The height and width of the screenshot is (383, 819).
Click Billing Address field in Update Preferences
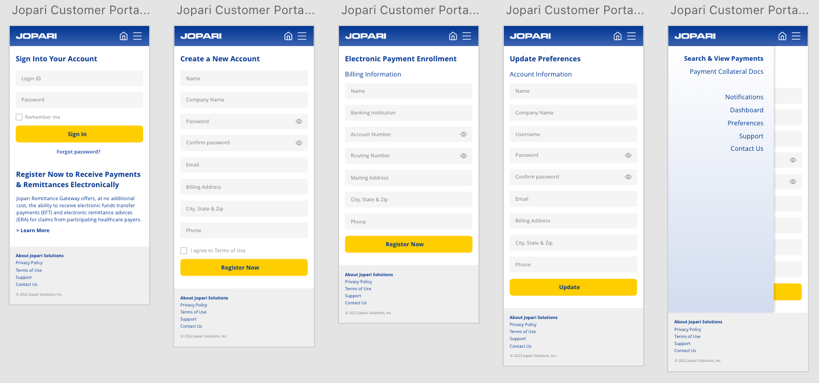(x=573, y=221)
